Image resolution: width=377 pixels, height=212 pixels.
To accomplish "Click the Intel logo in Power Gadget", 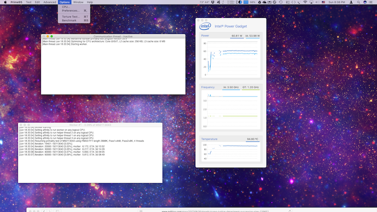I will tap(205, 26).
